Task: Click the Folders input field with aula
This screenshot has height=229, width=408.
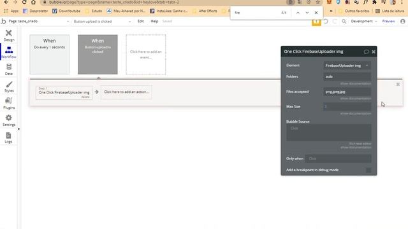Action: point(347,76)
